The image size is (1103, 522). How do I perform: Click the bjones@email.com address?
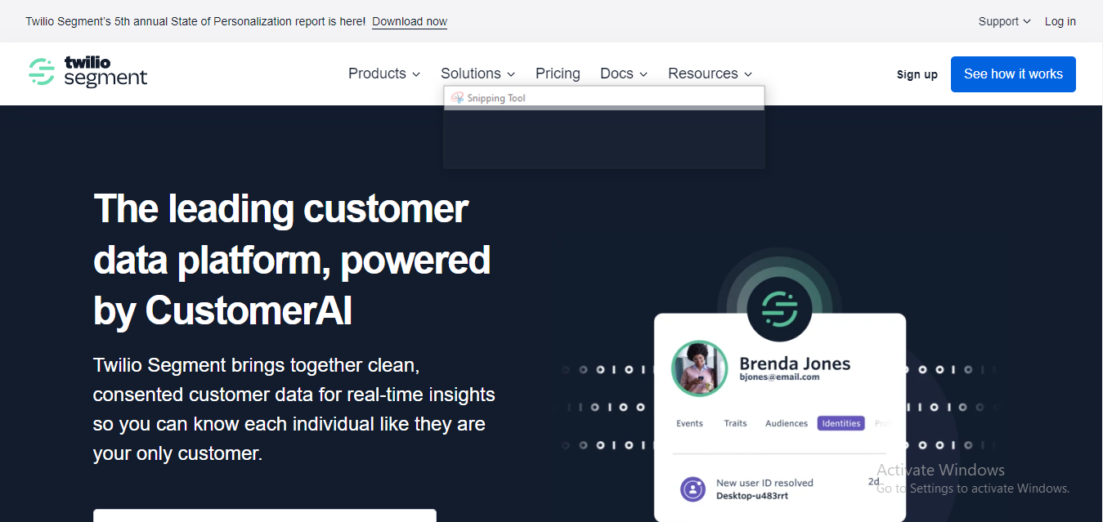click(779, 377)
